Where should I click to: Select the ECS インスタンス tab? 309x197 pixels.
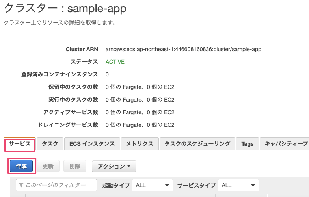92,144
